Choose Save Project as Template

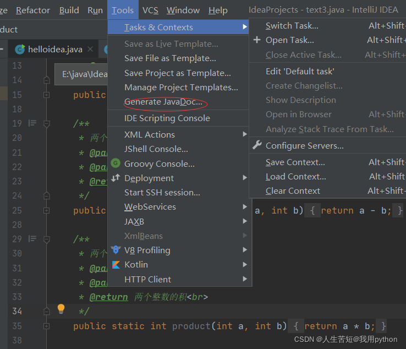tap(178, 73)
